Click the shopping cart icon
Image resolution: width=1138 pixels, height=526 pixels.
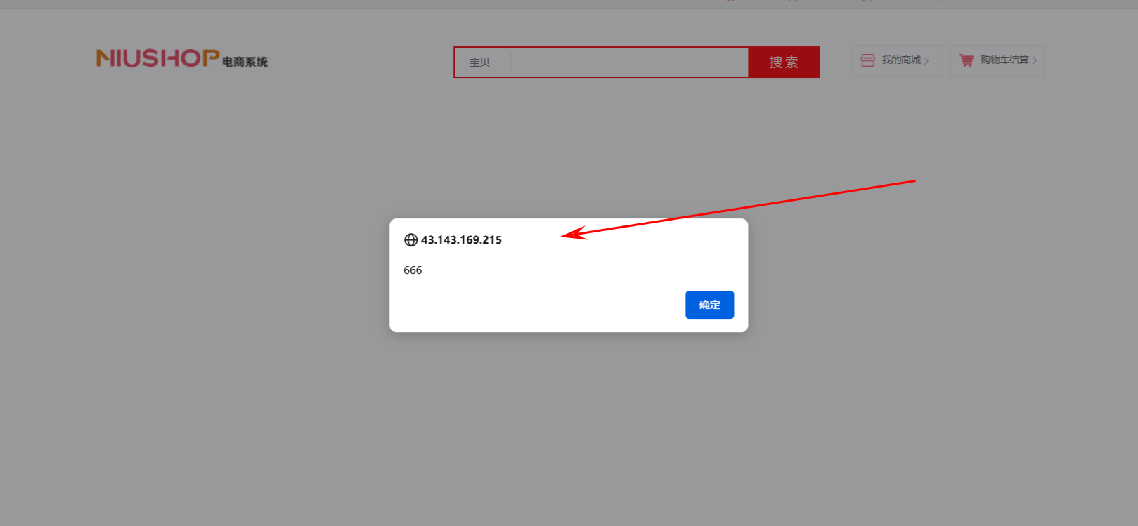pyautogui.click(x=966, y=60)
